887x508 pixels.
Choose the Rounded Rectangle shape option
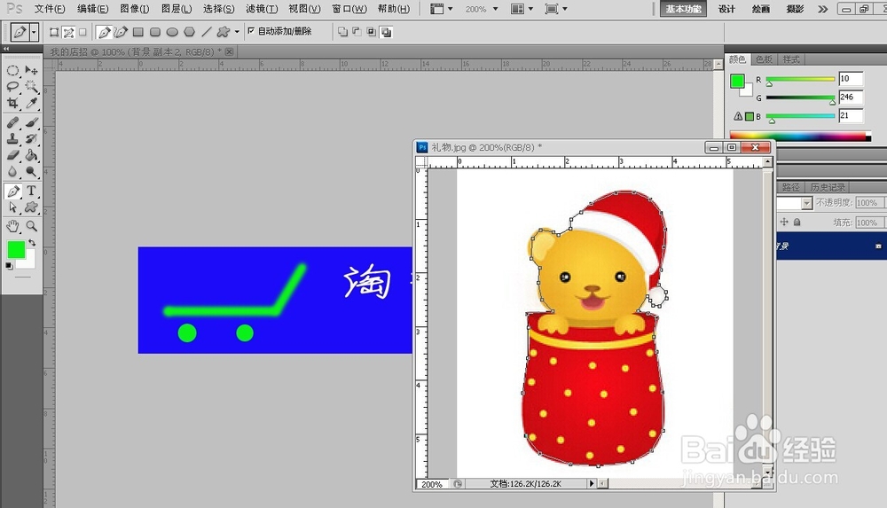pyautogui.click(x=155, y=32)
